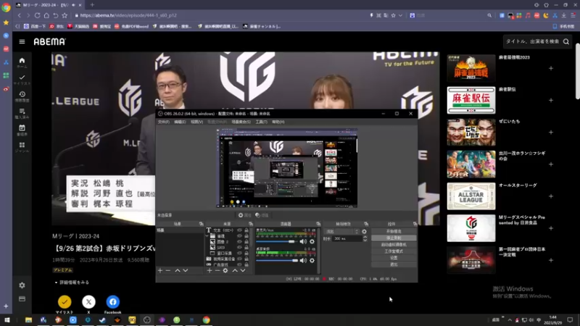Toggle visibility of LOGO source

point(239,247)
